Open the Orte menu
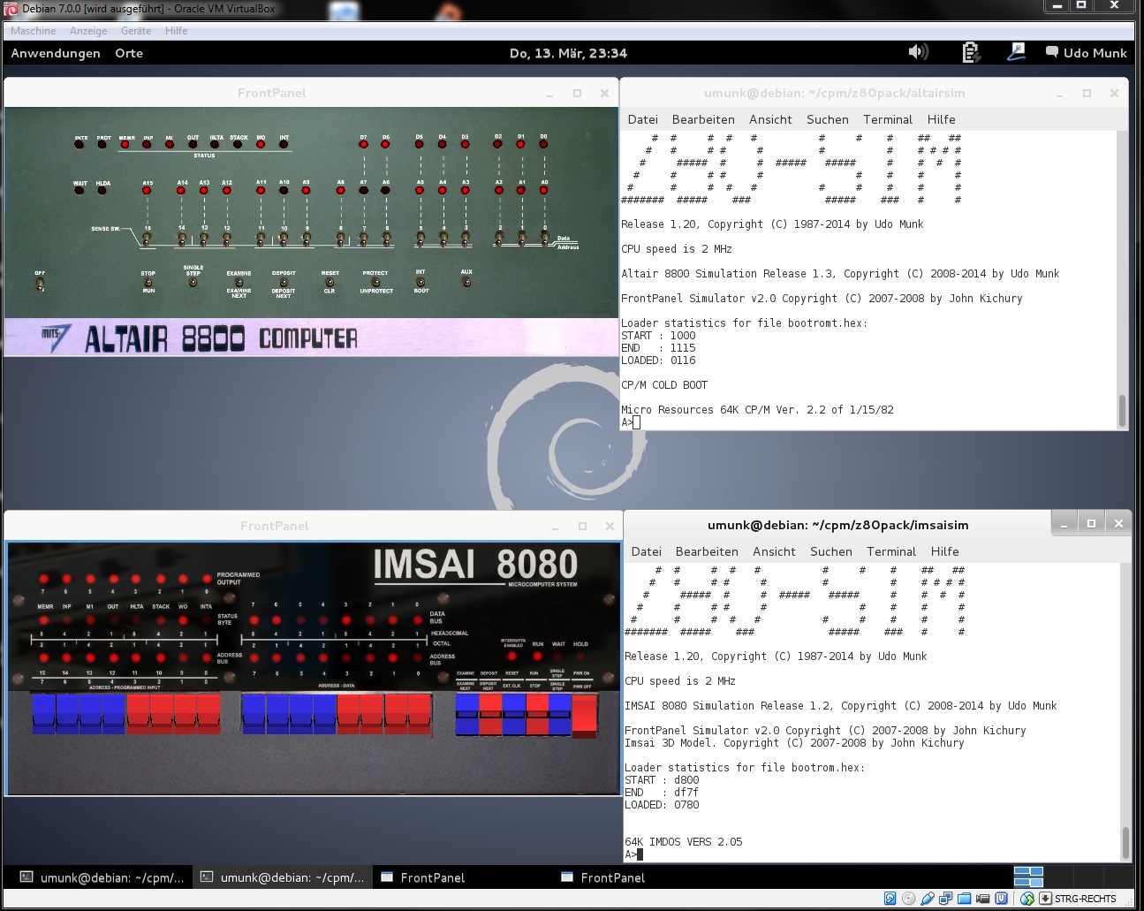 pyautogui.click(x=129, y=53)
